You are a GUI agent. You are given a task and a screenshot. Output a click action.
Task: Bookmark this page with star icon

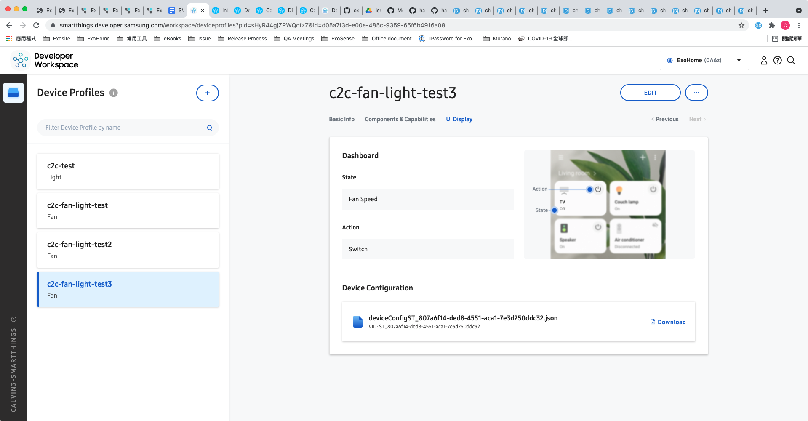[741, 25]
